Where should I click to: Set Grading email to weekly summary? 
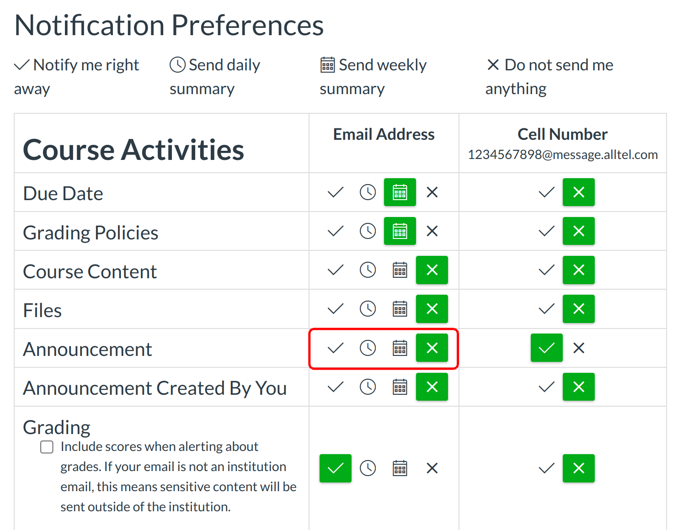coord(400,468)
